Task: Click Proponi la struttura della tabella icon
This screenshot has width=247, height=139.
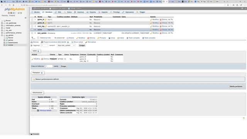Action: tap(42, 42)
